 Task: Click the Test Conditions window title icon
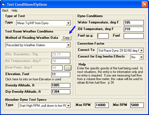pyautogui.click(x=3, y=4)
